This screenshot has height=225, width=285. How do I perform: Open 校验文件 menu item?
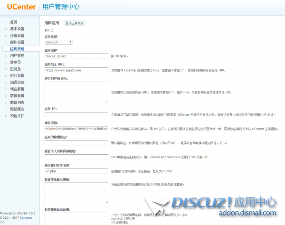[x=17, y=116]
